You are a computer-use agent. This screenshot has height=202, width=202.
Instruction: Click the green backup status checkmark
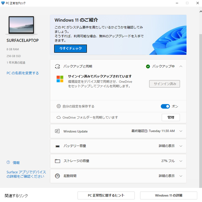point(148,66)
